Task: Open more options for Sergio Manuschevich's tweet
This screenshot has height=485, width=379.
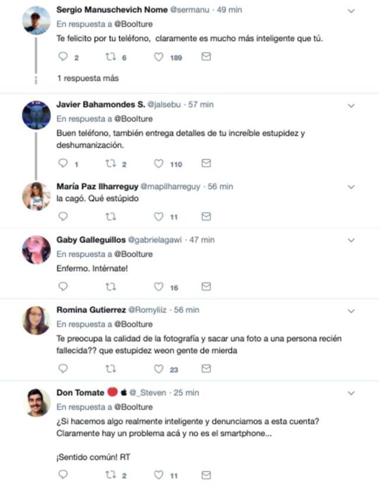Action: (351, 11)
